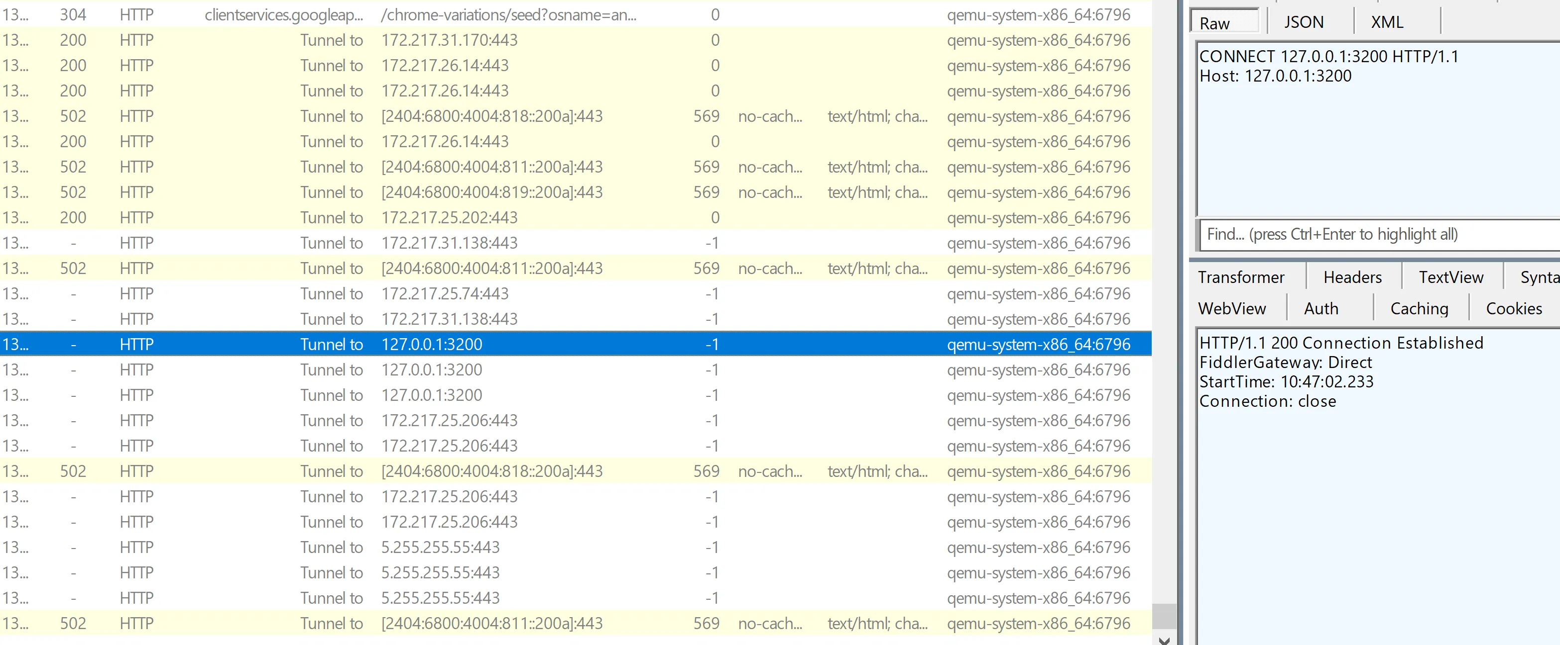1560x645 pixels.
Task: Switch to the TextView response tab
Action: click(x=1451, y=277)
